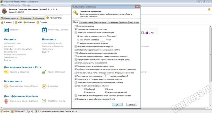Screen dimensions: 212x113
Task: Click the horizontal scrollbar at bottom
Action: 104,108
